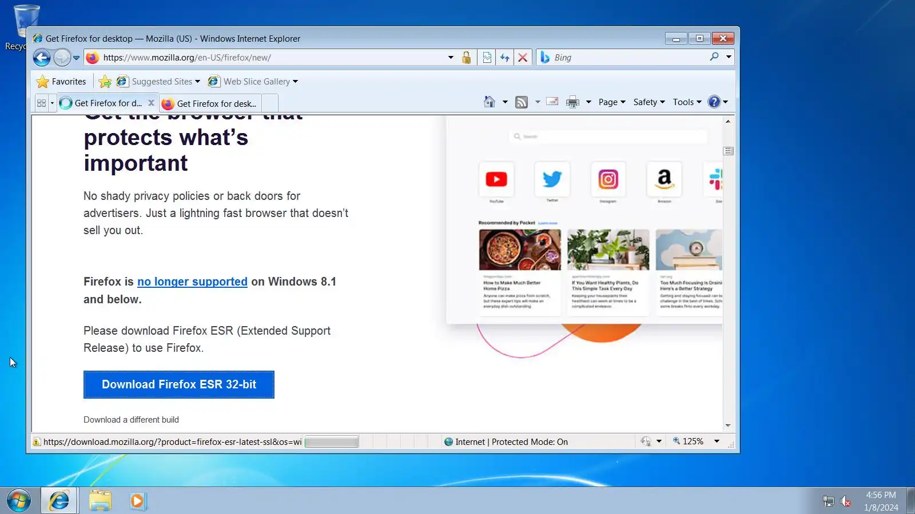The height and width of the screenshot is (514, 915).
Task: Expand the Print options dropdown arrow
Action: point(588,102)
